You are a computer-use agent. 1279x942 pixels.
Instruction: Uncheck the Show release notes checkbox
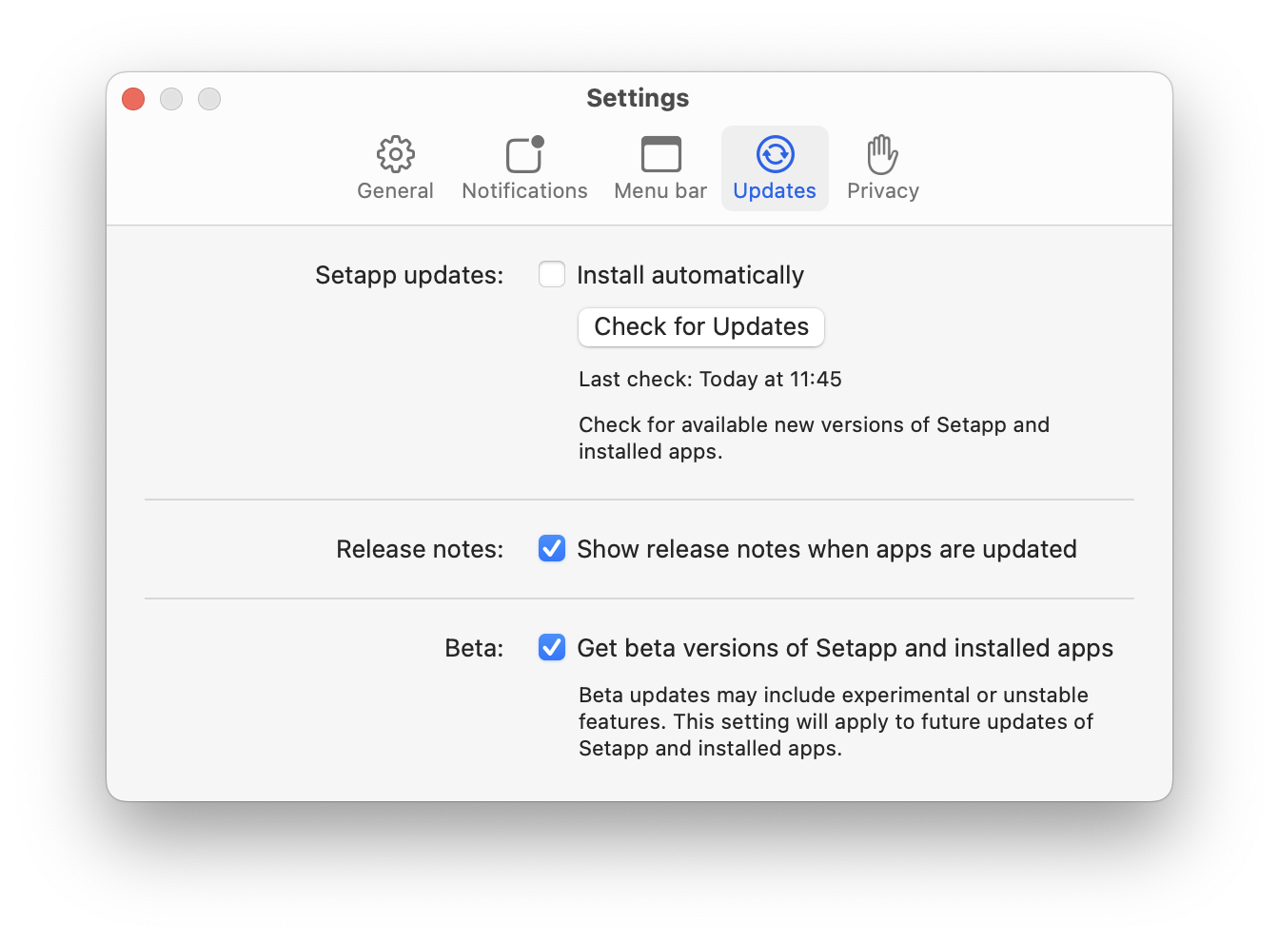(x=552, y=549)
